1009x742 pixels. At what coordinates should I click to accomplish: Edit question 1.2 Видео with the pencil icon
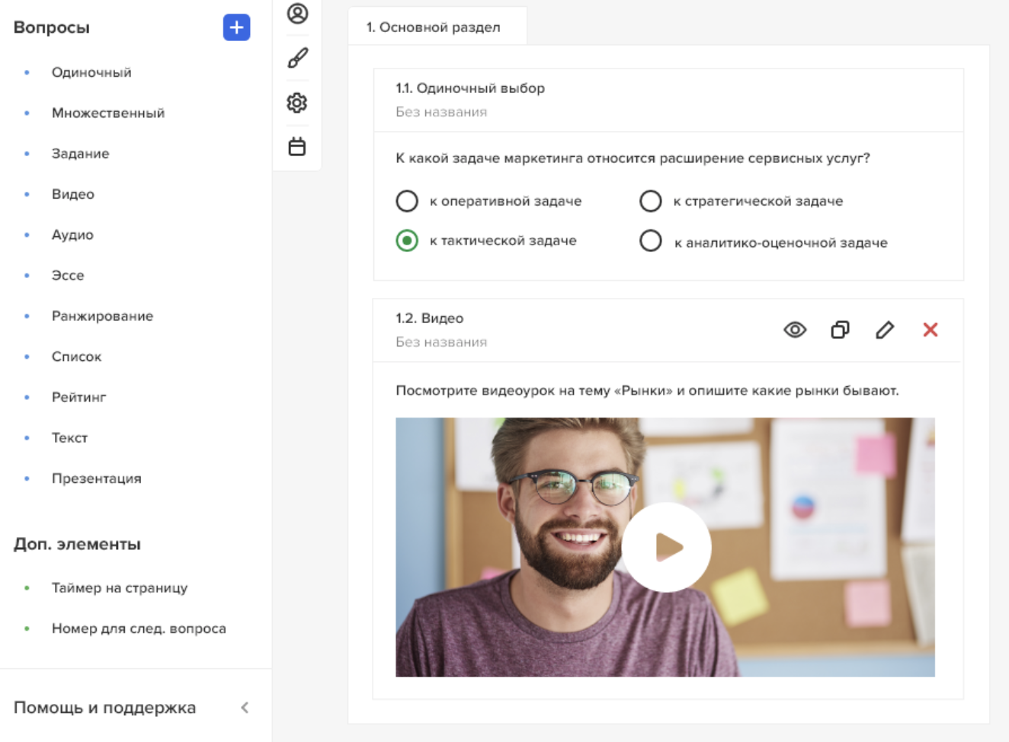885,330
